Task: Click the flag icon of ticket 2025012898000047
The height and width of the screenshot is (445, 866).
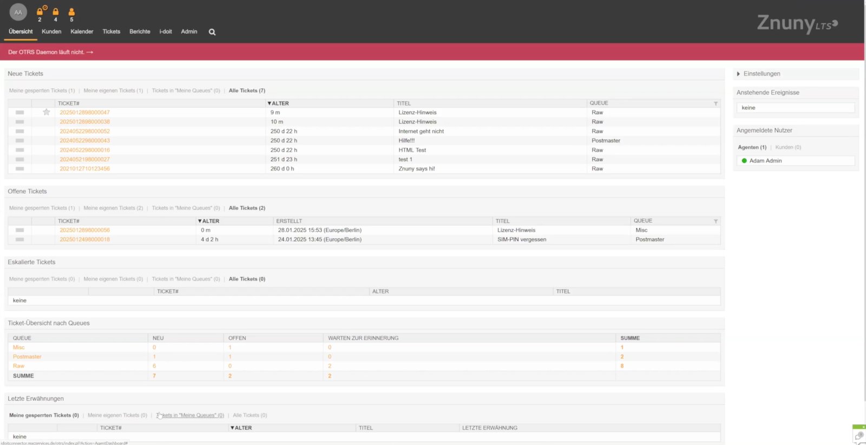Action: tap(20, 113)
